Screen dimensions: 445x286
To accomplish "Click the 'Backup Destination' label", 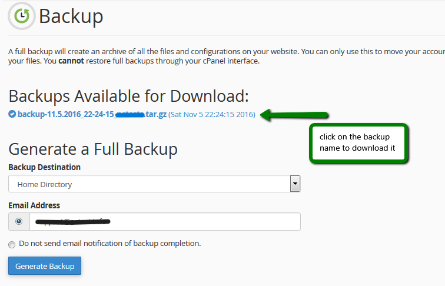I will pyautogui.click(x=45, y=167).
